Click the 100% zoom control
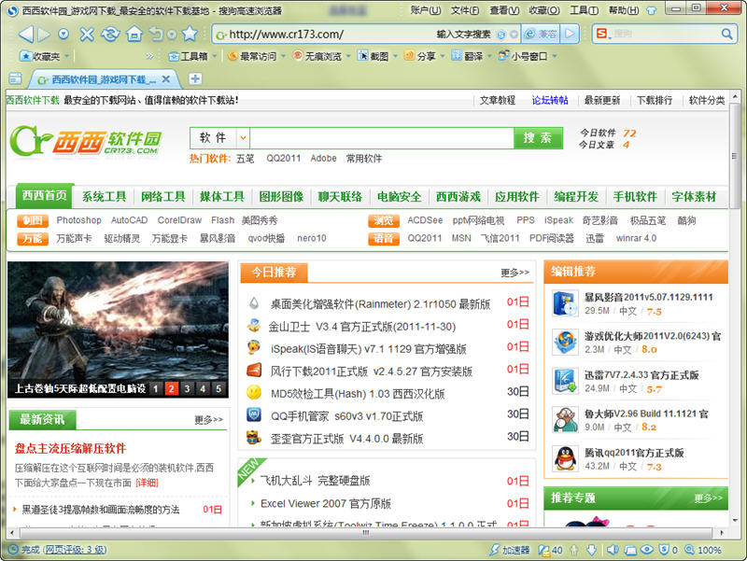Viewport: 747px width, 561px height. [x=703, y=550]
